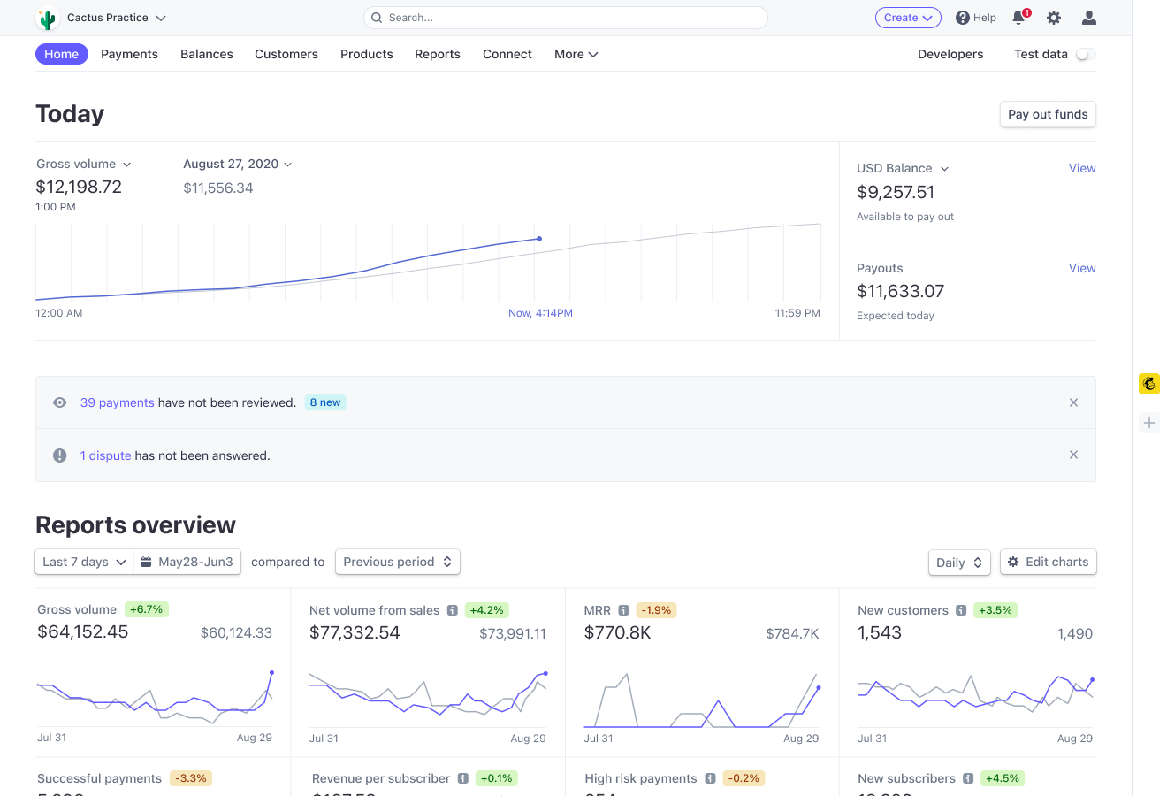Open the Previous period comparison dropdown
The height and width of the screenshot is (796, 1167).
click(397, 562)
